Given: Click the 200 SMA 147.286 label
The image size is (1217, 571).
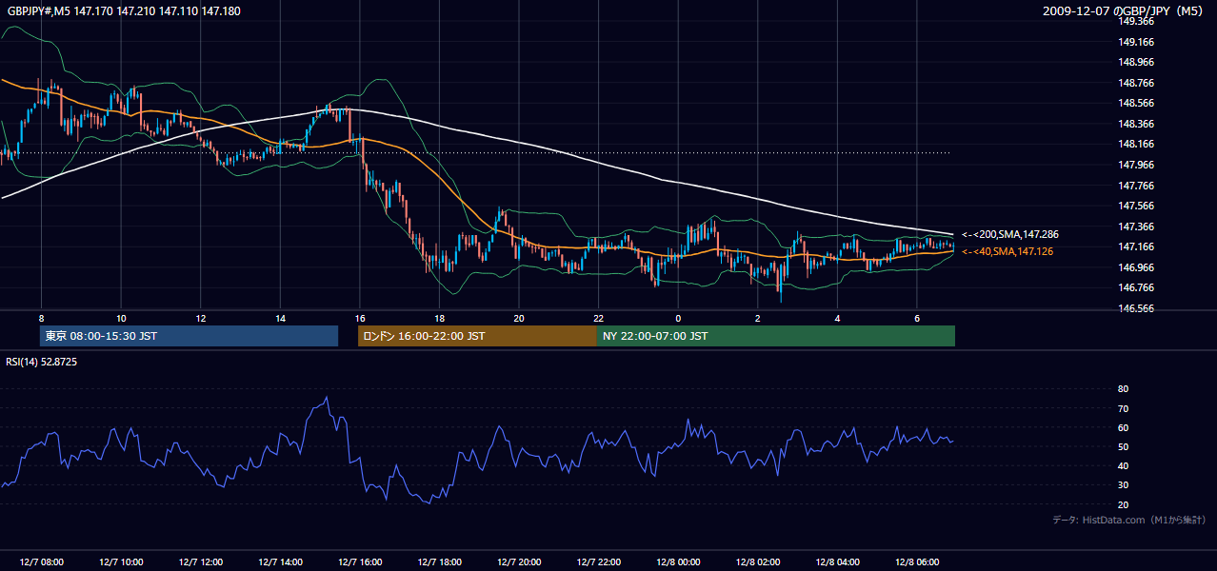Looking at the screenshot, I should (1009, 234).
